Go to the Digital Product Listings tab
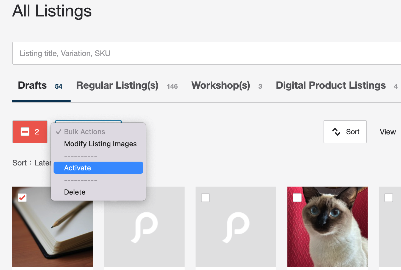The height and width of the screenshot is (270, 401). (x=331, y=86)
